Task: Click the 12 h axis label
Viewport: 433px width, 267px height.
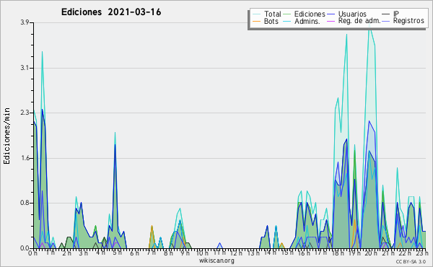Action: [235, 253]
